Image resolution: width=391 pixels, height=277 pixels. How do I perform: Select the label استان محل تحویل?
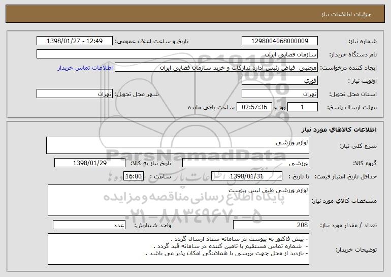[353, 95]
